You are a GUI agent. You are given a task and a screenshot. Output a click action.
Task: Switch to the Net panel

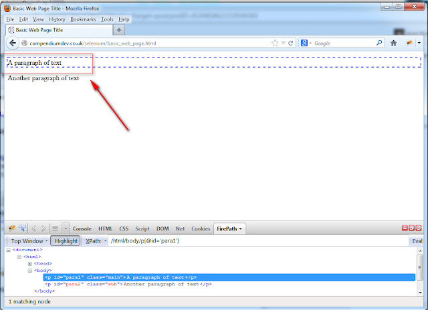point(180,228)
